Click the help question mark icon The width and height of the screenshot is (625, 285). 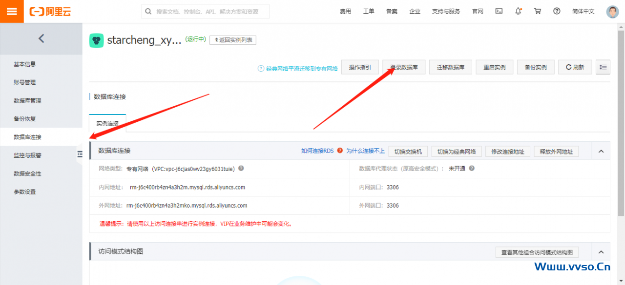[x=557, y=11]
